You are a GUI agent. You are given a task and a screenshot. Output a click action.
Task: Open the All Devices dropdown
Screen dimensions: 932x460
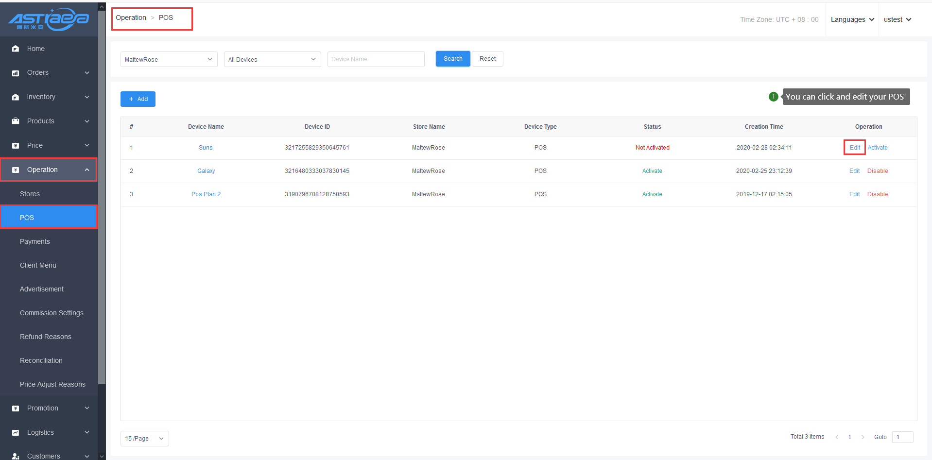[x=272, y=59]
